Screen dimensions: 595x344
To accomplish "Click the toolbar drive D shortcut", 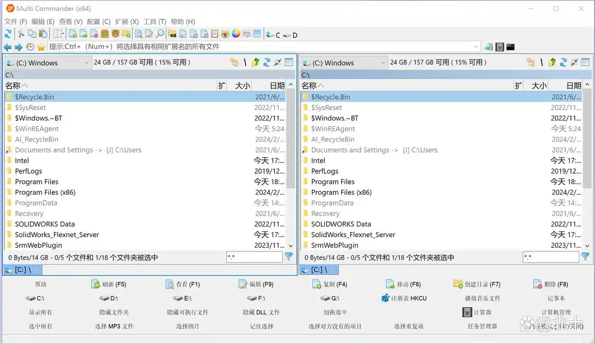I will click(290, 35).
